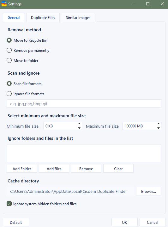The width and height of the screenshot is (168, 227).
Task: Clear the ignore list
Action: (x=118, y=169)
